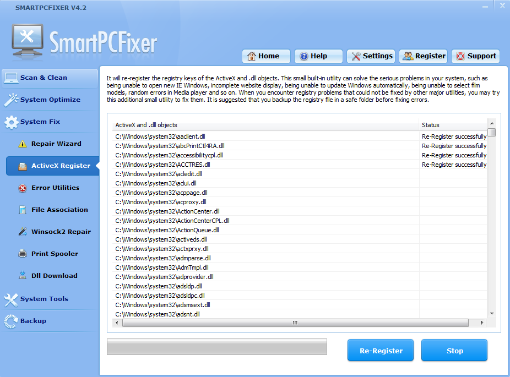Image resolution: width=510 pixels, height=377 pixels.
Task: Select the acppage.dll row
Action: 300,193
